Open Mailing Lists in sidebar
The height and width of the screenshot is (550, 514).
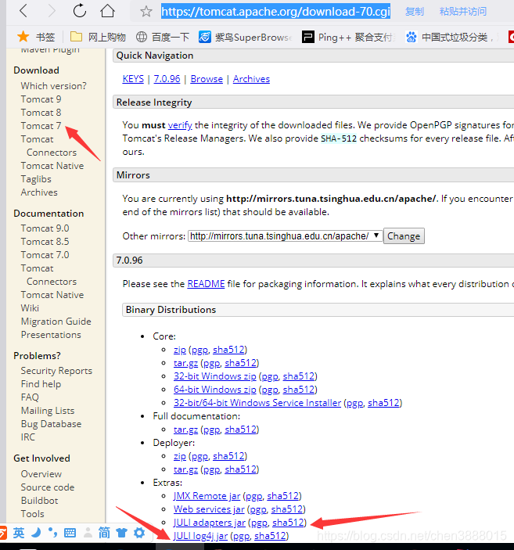48,411
